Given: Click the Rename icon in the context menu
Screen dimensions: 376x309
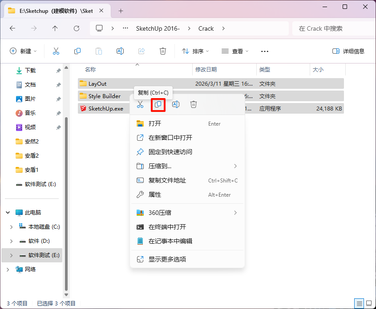Looking at the screenshot, I should tap(176, 104).
